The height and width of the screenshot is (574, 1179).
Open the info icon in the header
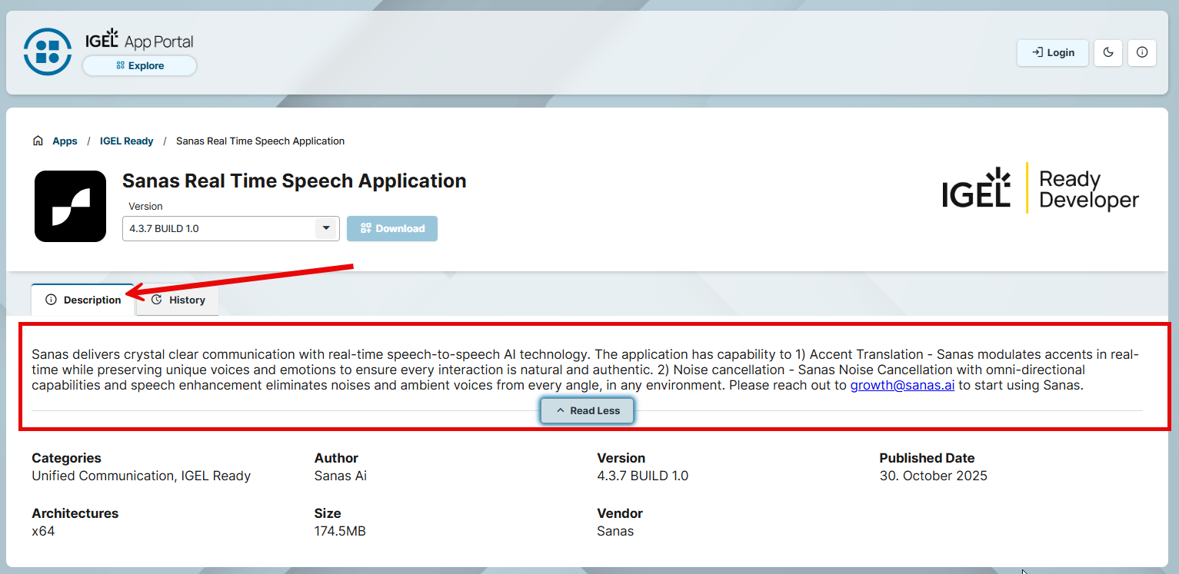pyautogui.click(x=1141, y=52)
